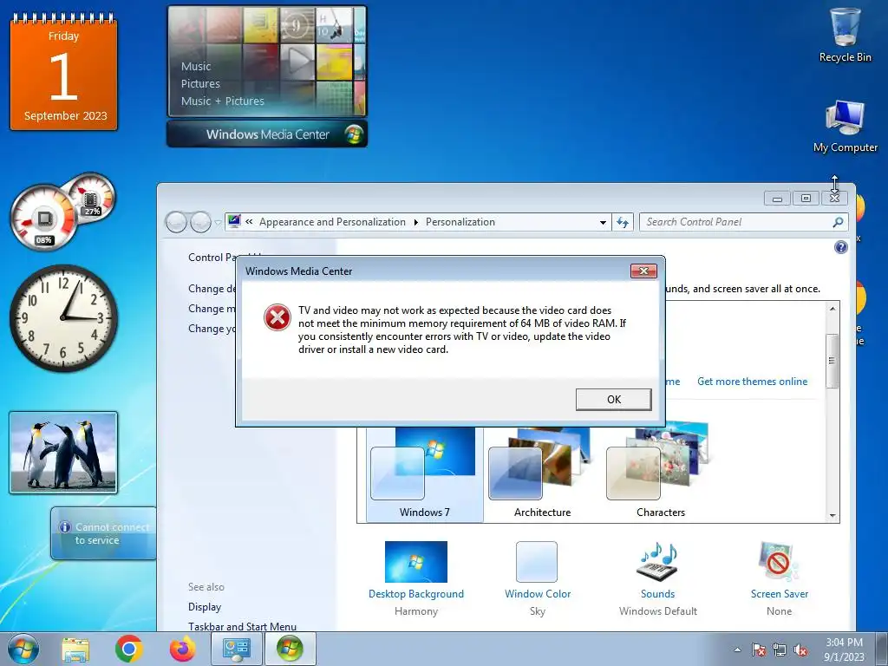Image resolution: width=888 pixels, height=666 pixels.
Task: Open the address bar history dropdown
Action: pos(604,223)
